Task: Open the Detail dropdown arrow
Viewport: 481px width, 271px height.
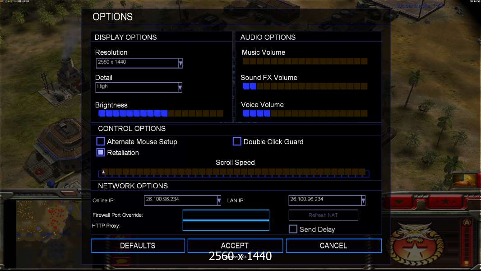Action: 180,88
